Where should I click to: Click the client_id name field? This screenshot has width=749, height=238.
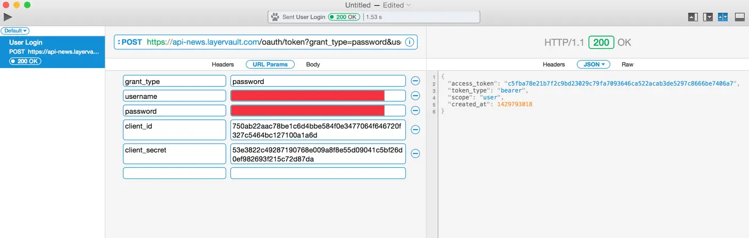174,130
